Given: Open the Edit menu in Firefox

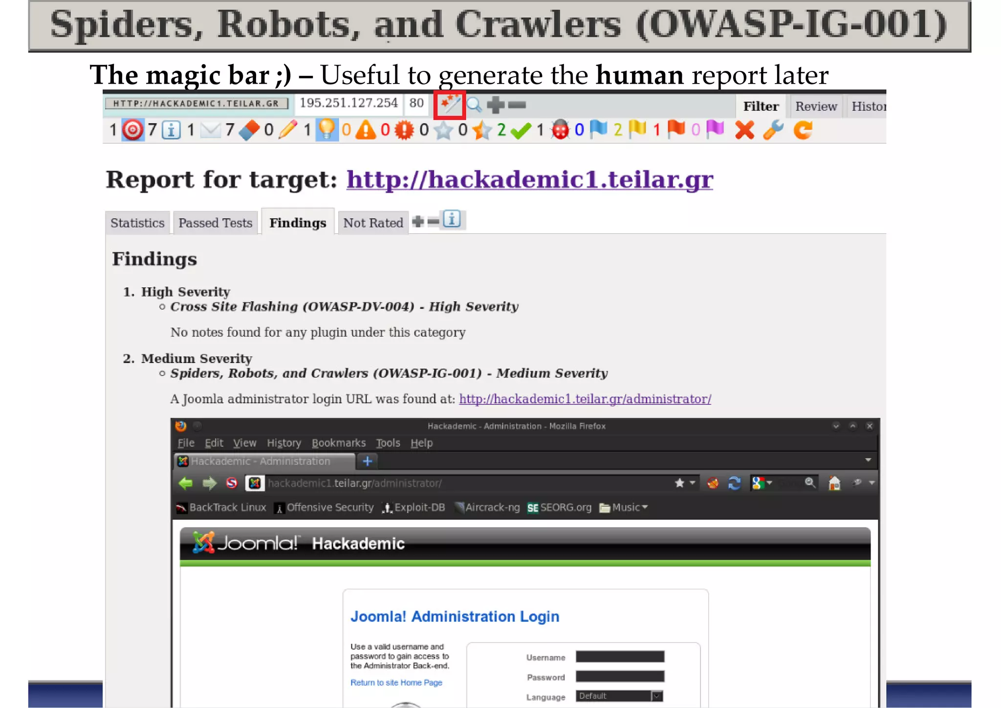Looking at the screenshot, I should point(214,443).
